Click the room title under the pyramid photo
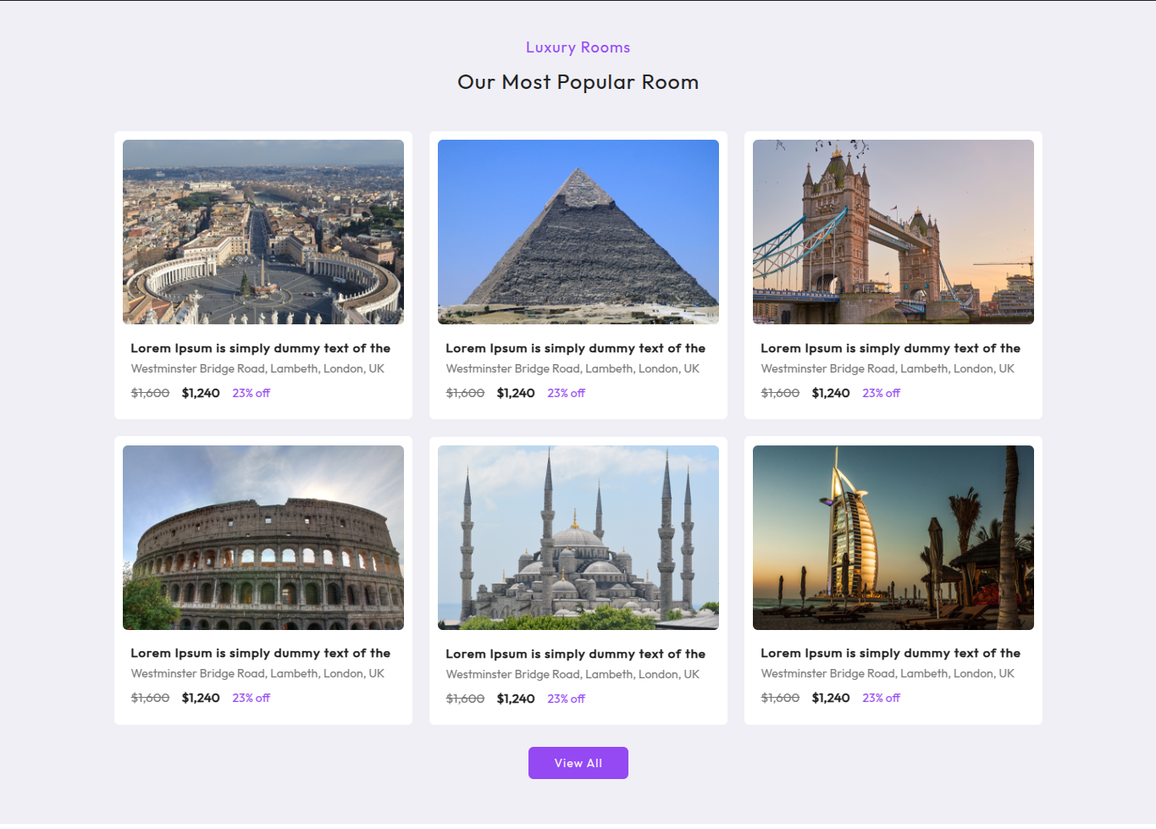 click(x=575, y=348)
